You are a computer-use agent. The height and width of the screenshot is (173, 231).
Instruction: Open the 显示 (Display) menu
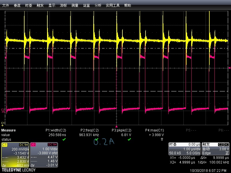[52, 5]
